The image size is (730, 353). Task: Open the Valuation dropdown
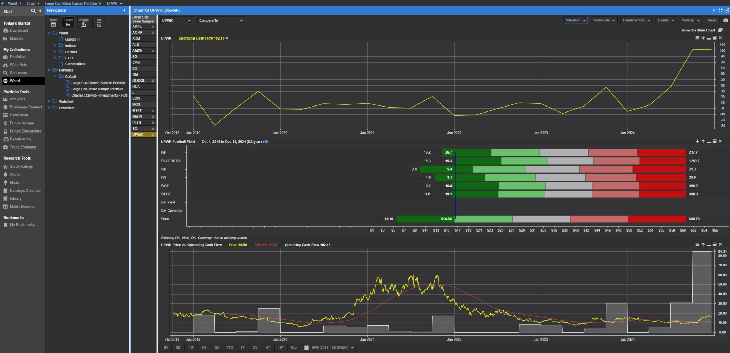575,20
